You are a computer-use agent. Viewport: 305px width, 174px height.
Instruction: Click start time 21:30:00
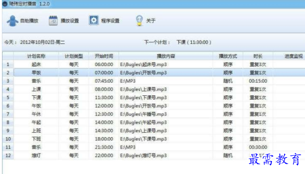point(104,147)
